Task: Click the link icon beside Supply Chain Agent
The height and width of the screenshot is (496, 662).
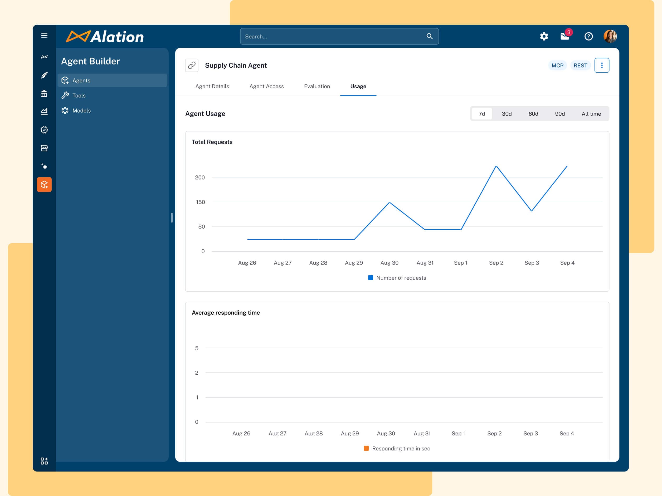Action: coord(192,65)
